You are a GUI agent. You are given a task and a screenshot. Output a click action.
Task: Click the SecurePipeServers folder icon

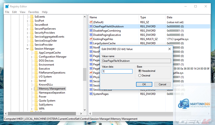tap(32, 29)
